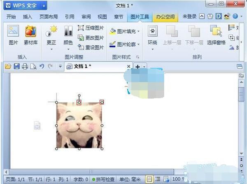
Task: Click the 单位: 毫米 unit status item
Action: tap(130, 179)
